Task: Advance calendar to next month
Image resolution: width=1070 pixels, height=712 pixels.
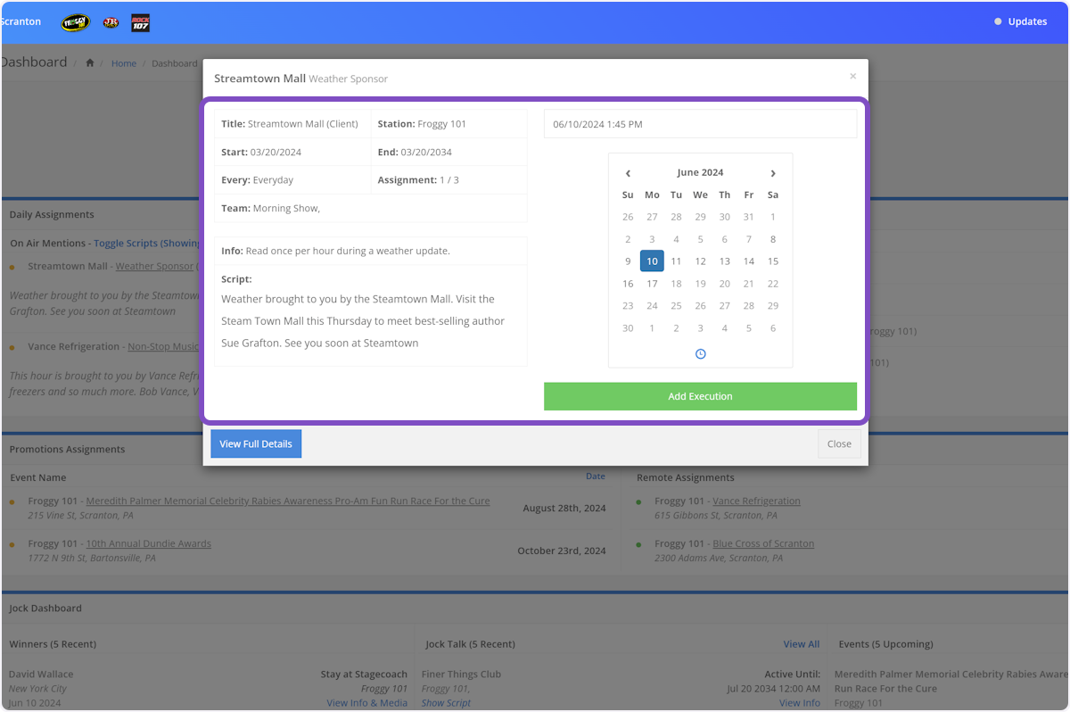Action: (x=773, y=173)
